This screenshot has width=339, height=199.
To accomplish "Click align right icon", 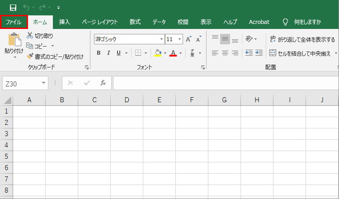I will point(235,53).
